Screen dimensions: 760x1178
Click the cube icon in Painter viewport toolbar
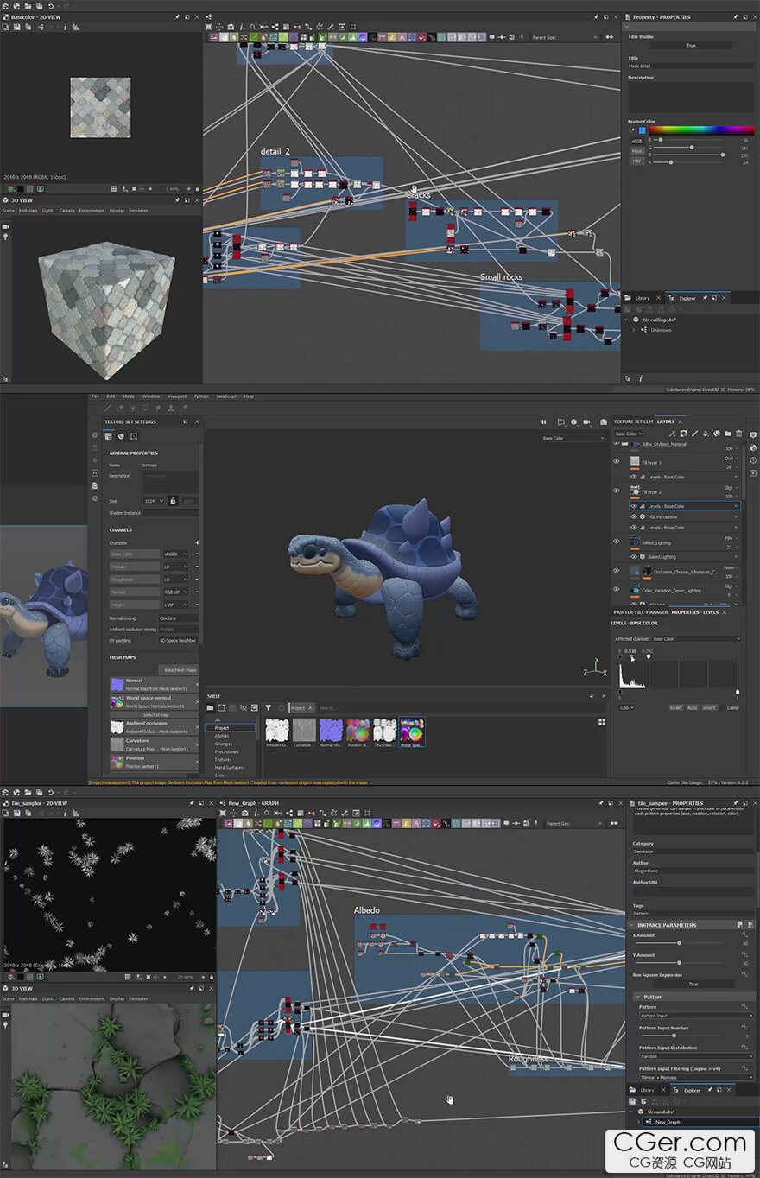pyautogui.click(x=573, y=422)
